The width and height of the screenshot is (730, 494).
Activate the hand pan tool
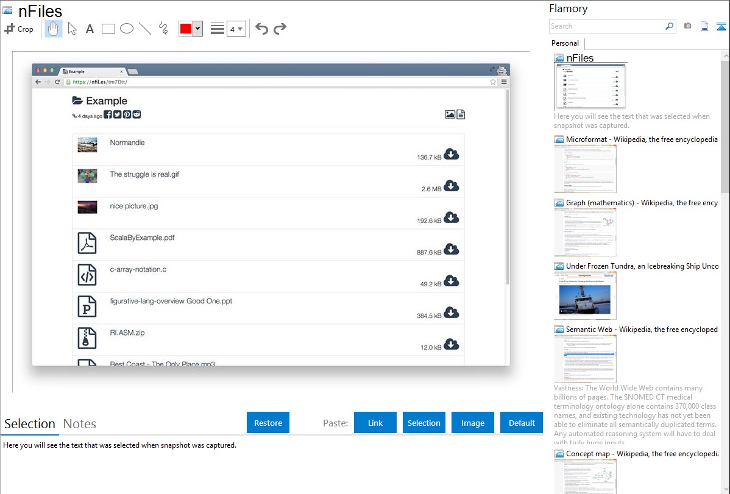tap(54, 29)
